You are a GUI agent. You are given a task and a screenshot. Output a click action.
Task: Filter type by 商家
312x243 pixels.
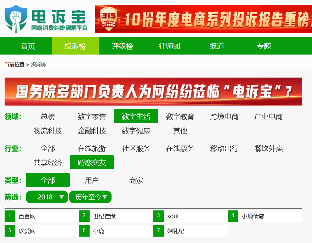pos(136,180)
